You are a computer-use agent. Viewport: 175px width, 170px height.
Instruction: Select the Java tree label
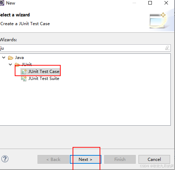[x=19, y=58]
